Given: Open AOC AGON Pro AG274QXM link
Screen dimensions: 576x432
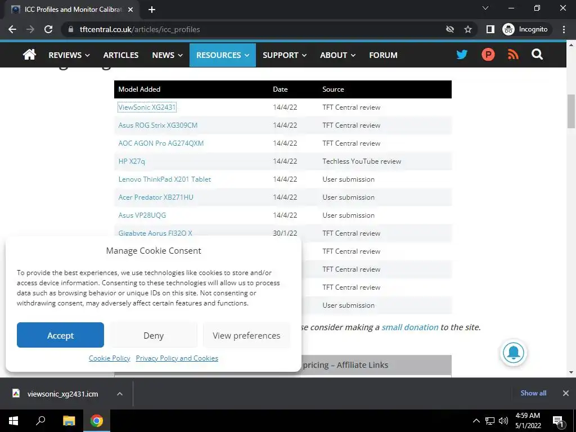Looking at the screenshot, I should pos(161,143).
